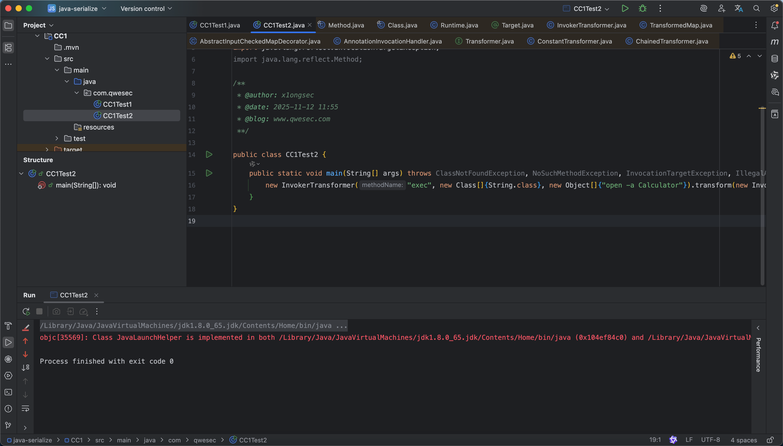Open the ChainedTransformer.java editor tab
783x446 pixels.
[672, 41]
